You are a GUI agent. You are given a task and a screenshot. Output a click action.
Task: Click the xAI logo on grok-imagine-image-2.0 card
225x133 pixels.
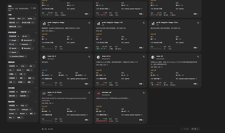click(x=98, y=24)
